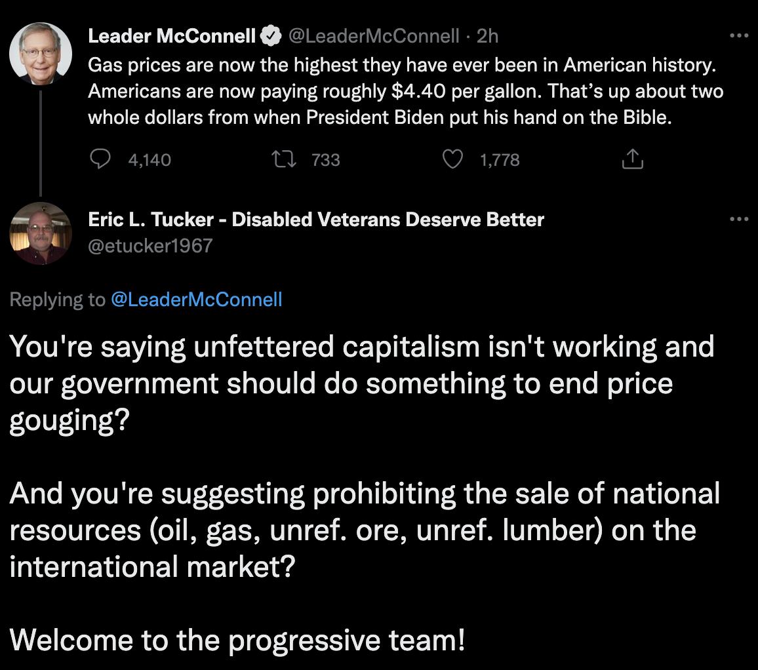
Task: Select the @LeaderMcConnell handle in the header
Action: (x=375, y=36)
